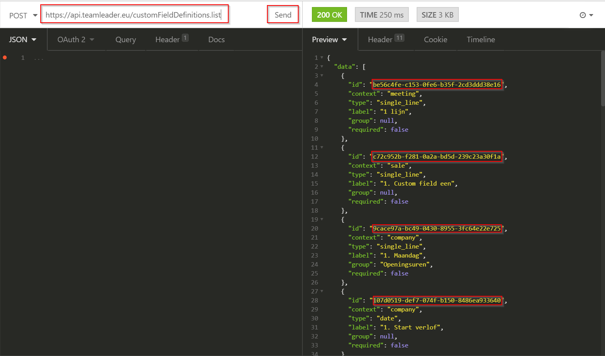This screenshot has height=356, width=605.
Task: Open the Docs tab
Action: pyautogui.click(x=217, y=39)
